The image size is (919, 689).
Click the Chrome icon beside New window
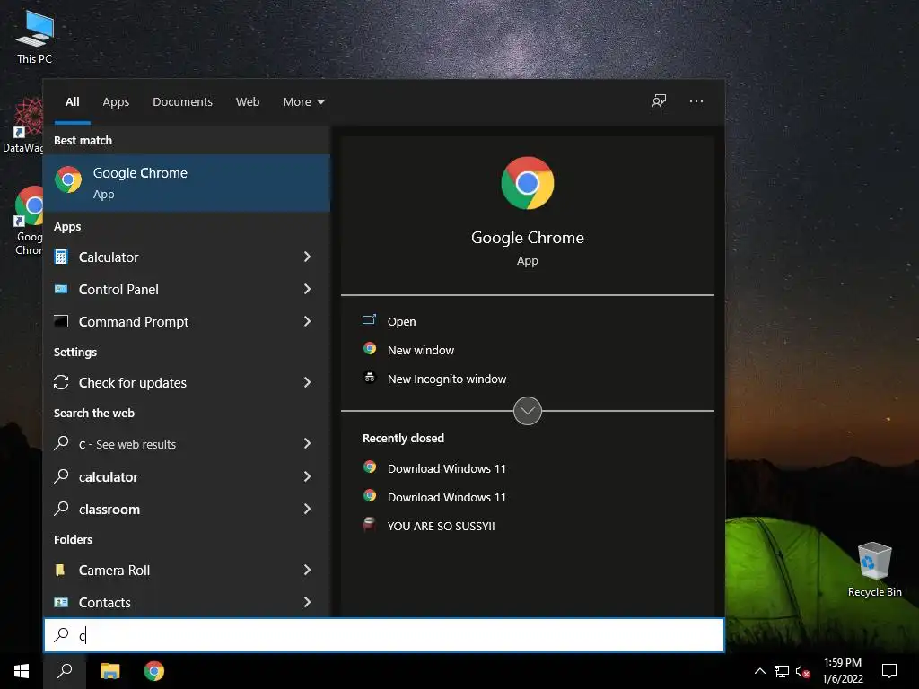pos(369,349)
